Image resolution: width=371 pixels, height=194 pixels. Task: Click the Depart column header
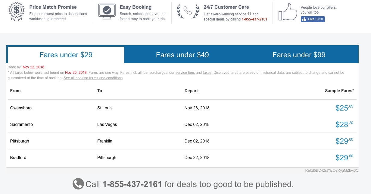pos(191,91)
